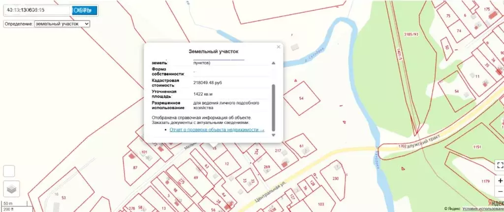Enter fullscreen map view
This screenshot has height=212, width=504.
point(500,165)
